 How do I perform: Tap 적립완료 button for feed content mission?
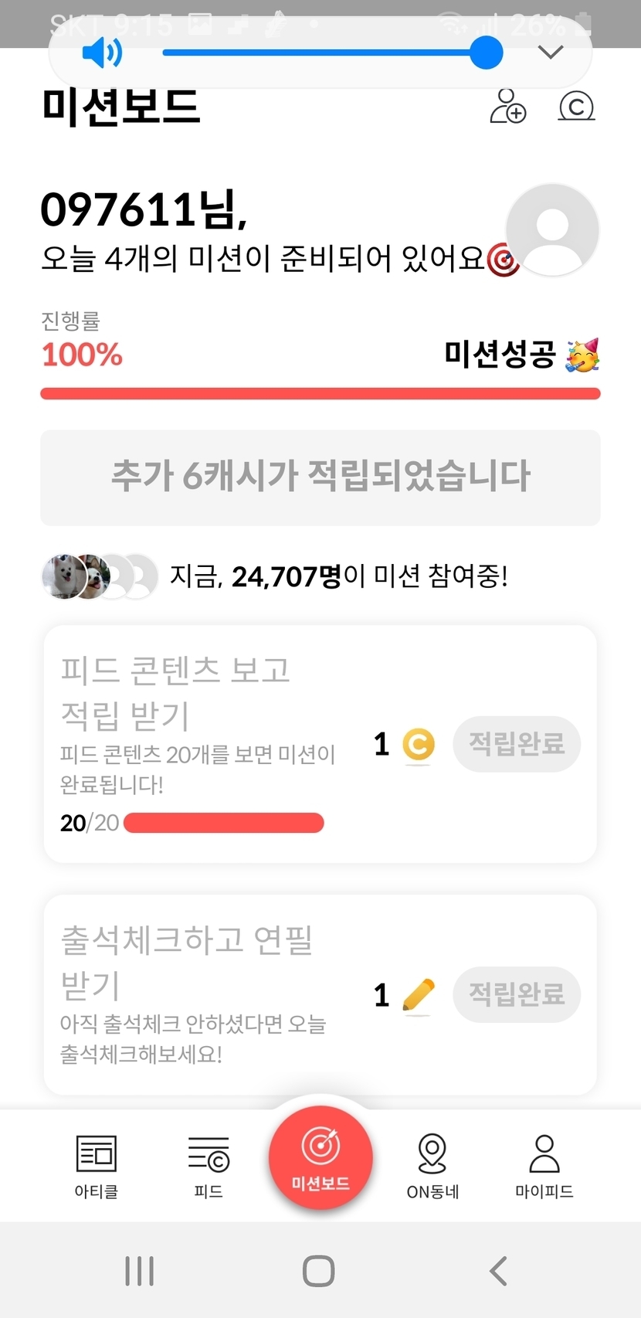point(516,744)
